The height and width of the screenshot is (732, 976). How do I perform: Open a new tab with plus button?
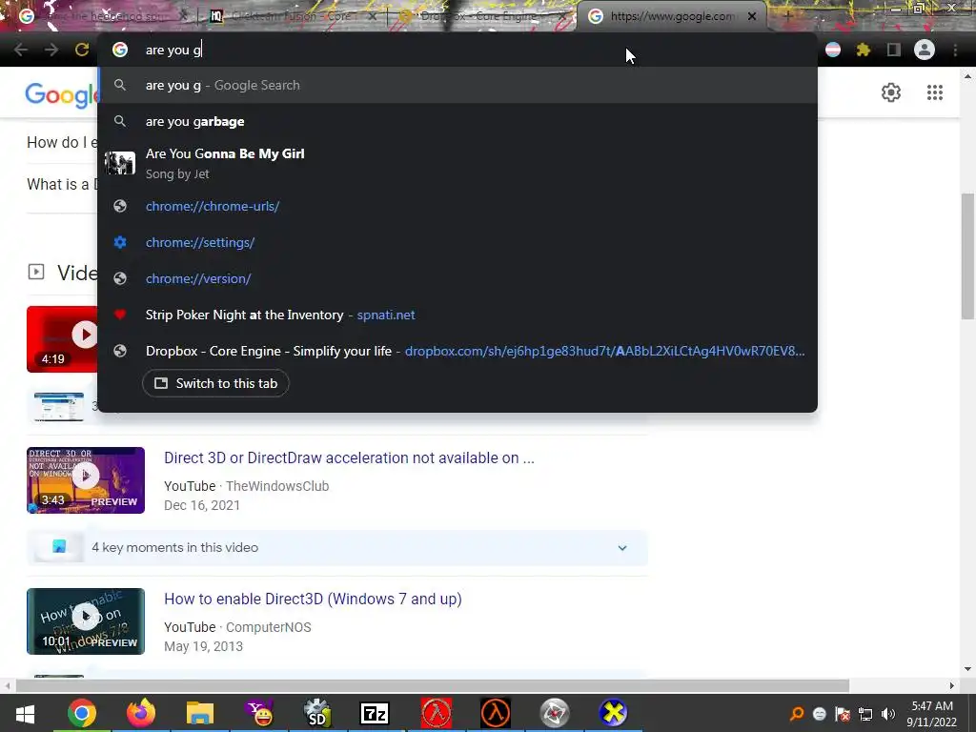tap(787, 16)
